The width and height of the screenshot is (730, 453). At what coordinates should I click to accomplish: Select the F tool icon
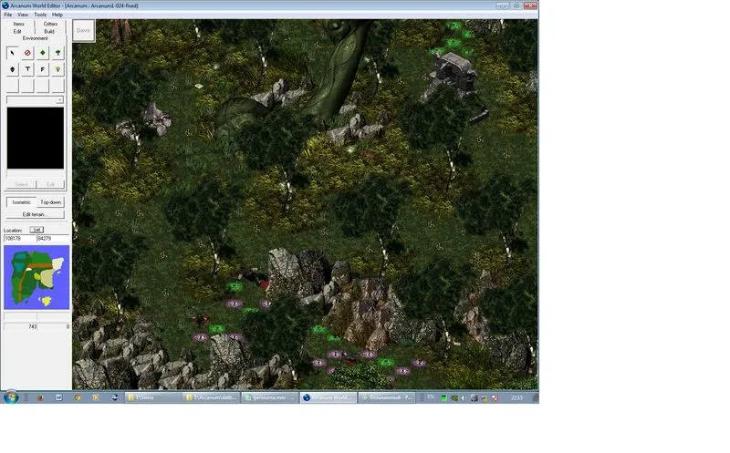click(x=42, y=69)
